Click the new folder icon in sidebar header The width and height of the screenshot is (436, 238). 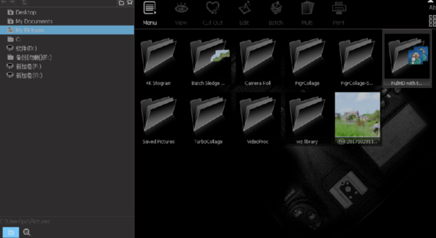tap(121, 3)
